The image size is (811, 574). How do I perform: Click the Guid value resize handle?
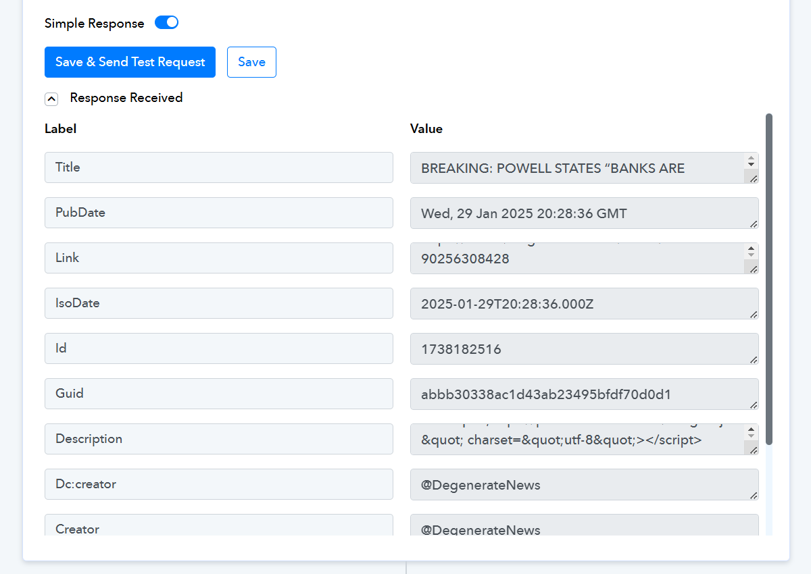(753, 405)
